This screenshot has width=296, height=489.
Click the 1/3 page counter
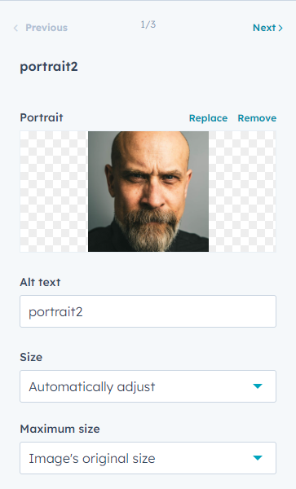pos(148,24)
